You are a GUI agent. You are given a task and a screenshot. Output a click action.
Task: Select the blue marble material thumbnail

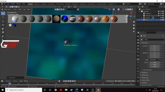64,19
